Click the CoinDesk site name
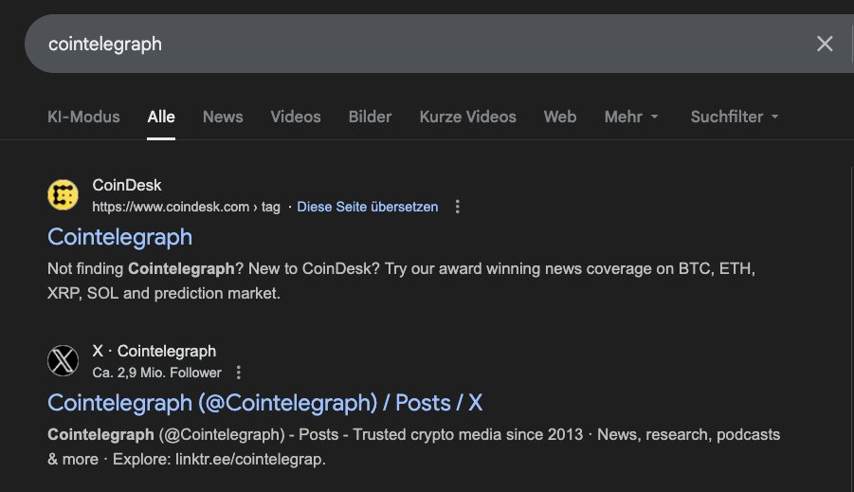Image resolution: width=854 pixels, height=492 pixels. (127, 185)
